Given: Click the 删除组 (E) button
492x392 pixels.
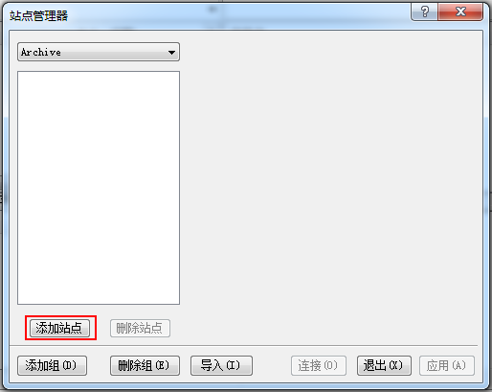Looking at the screenshot, I should pos(145,365).
